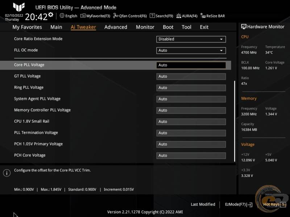Open the Search(F9) question mark icon
Screen dimensions: 290x217
coord(152,16)
